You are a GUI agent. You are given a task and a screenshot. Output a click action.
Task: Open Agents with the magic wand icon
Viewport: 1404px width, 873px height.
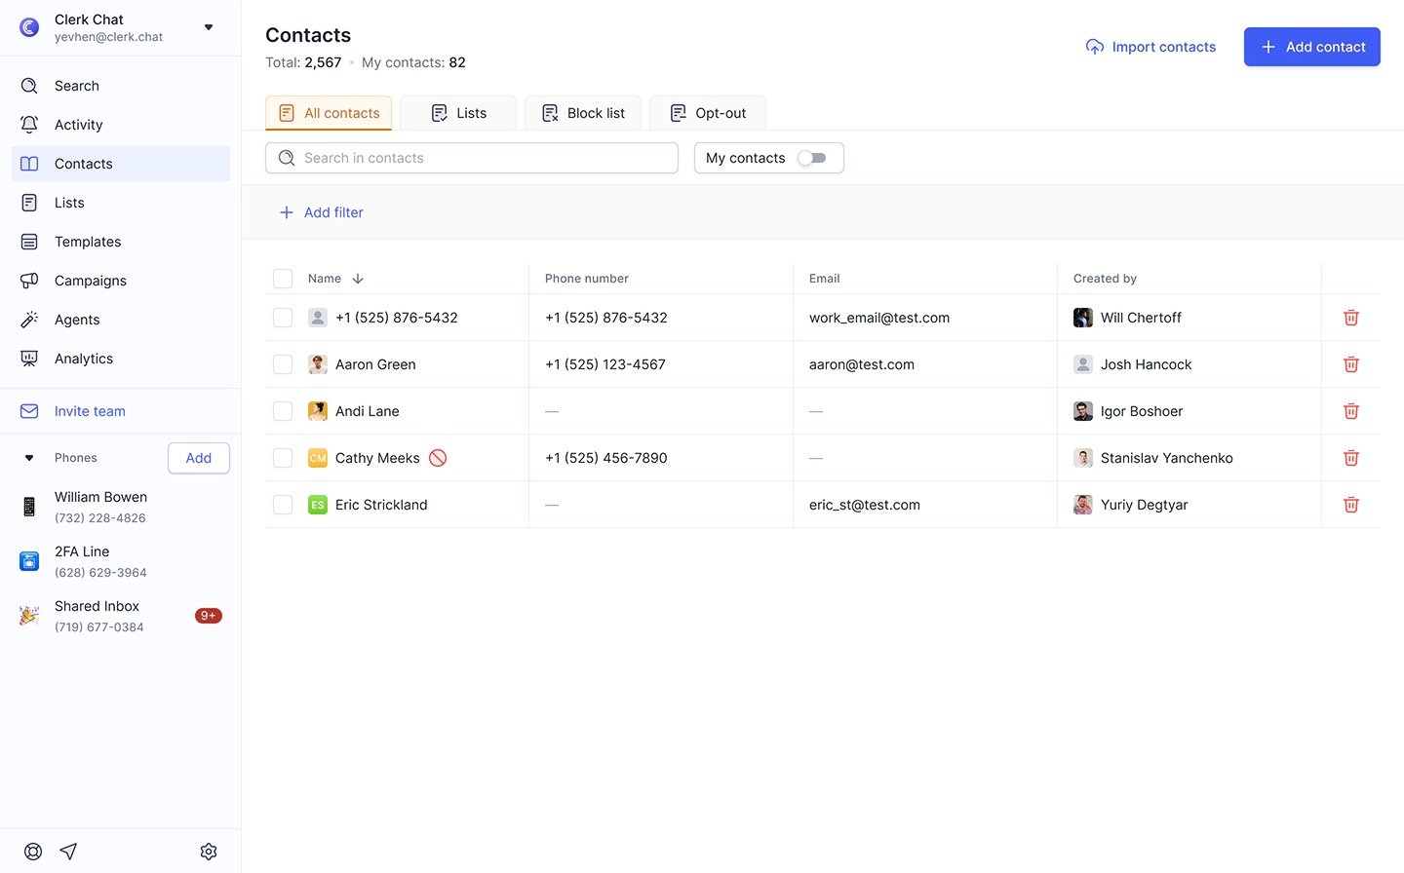tap(29, 320)
